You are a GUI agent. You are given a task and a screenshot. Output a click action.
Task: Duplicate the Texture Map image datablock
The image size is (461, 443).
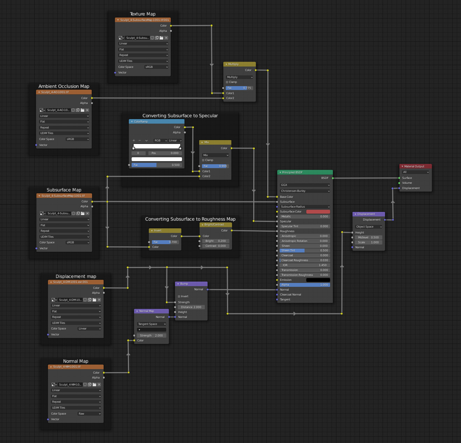157,38
